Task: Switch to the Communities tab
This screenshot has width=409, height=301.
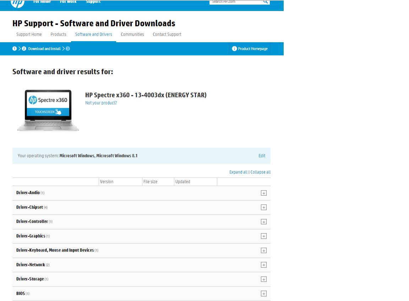Action: [132, 34]
